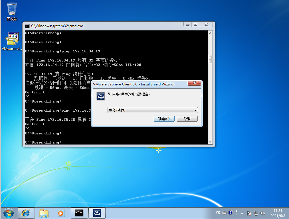Switch to the cmd.exe taskbar button
Viewport: 289px width, 219px height.
tap(79, 213)
